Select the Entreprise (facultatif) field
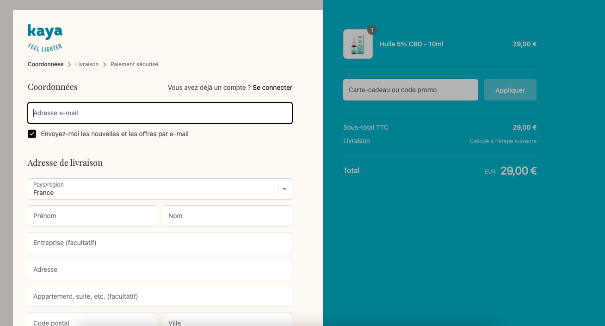The image size is (605, 326). point(160,243)
